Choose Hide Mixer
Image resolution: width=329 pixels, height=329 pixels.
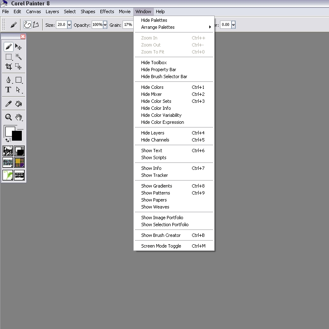click(174, 94)
